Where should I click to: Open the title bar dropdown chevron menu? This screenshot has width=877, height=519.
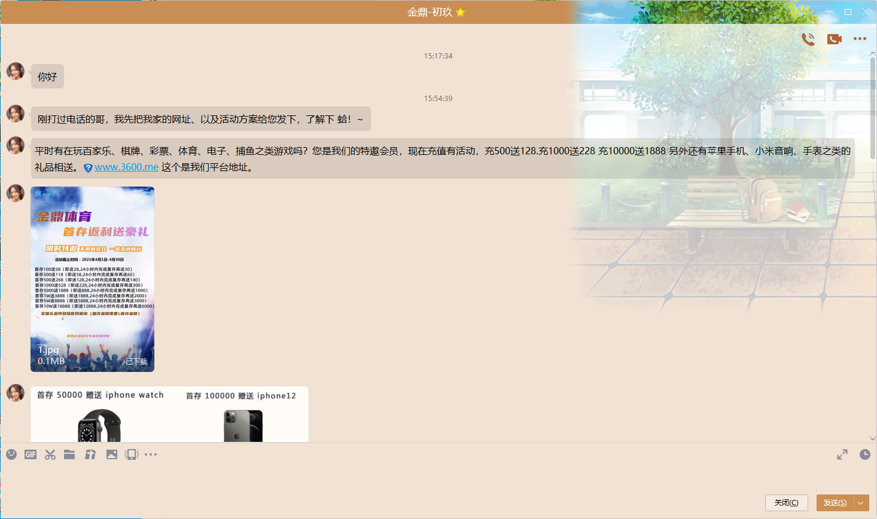coord(810,12)
